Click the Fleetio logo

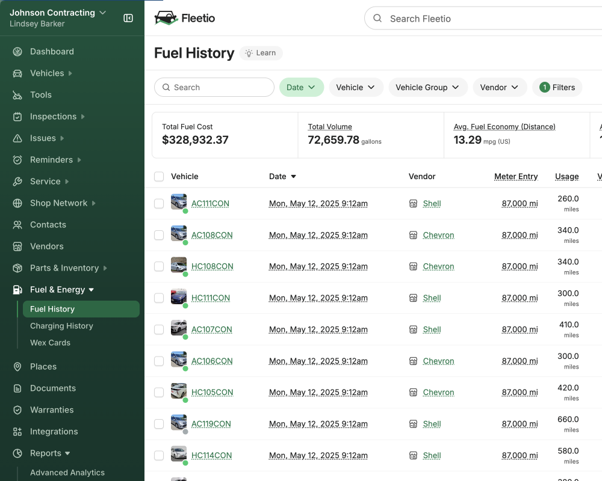tap(185, 18)
